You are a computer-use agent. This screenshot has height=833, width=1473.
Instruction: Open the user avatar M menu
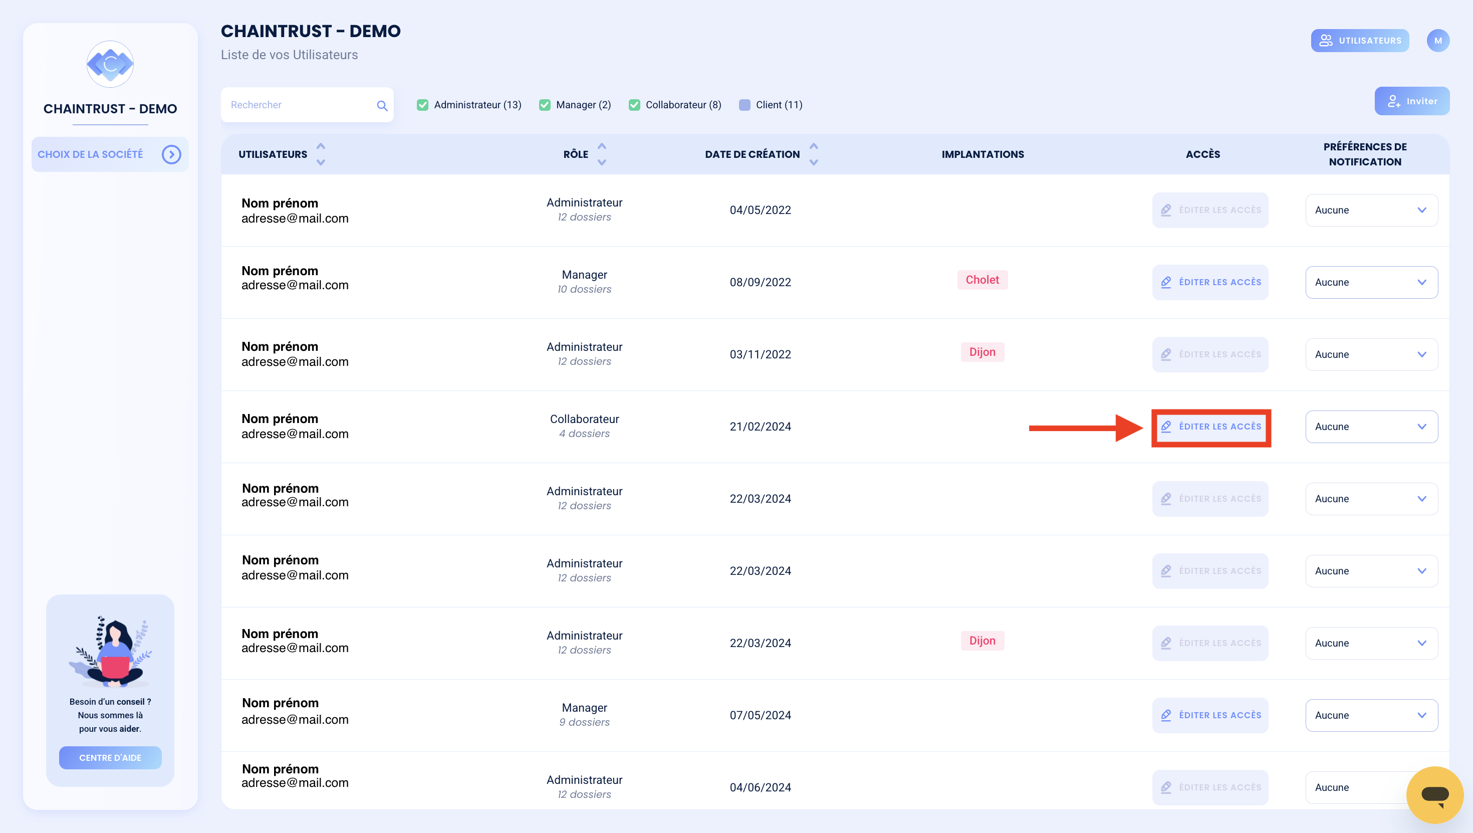pos(1437,41)
